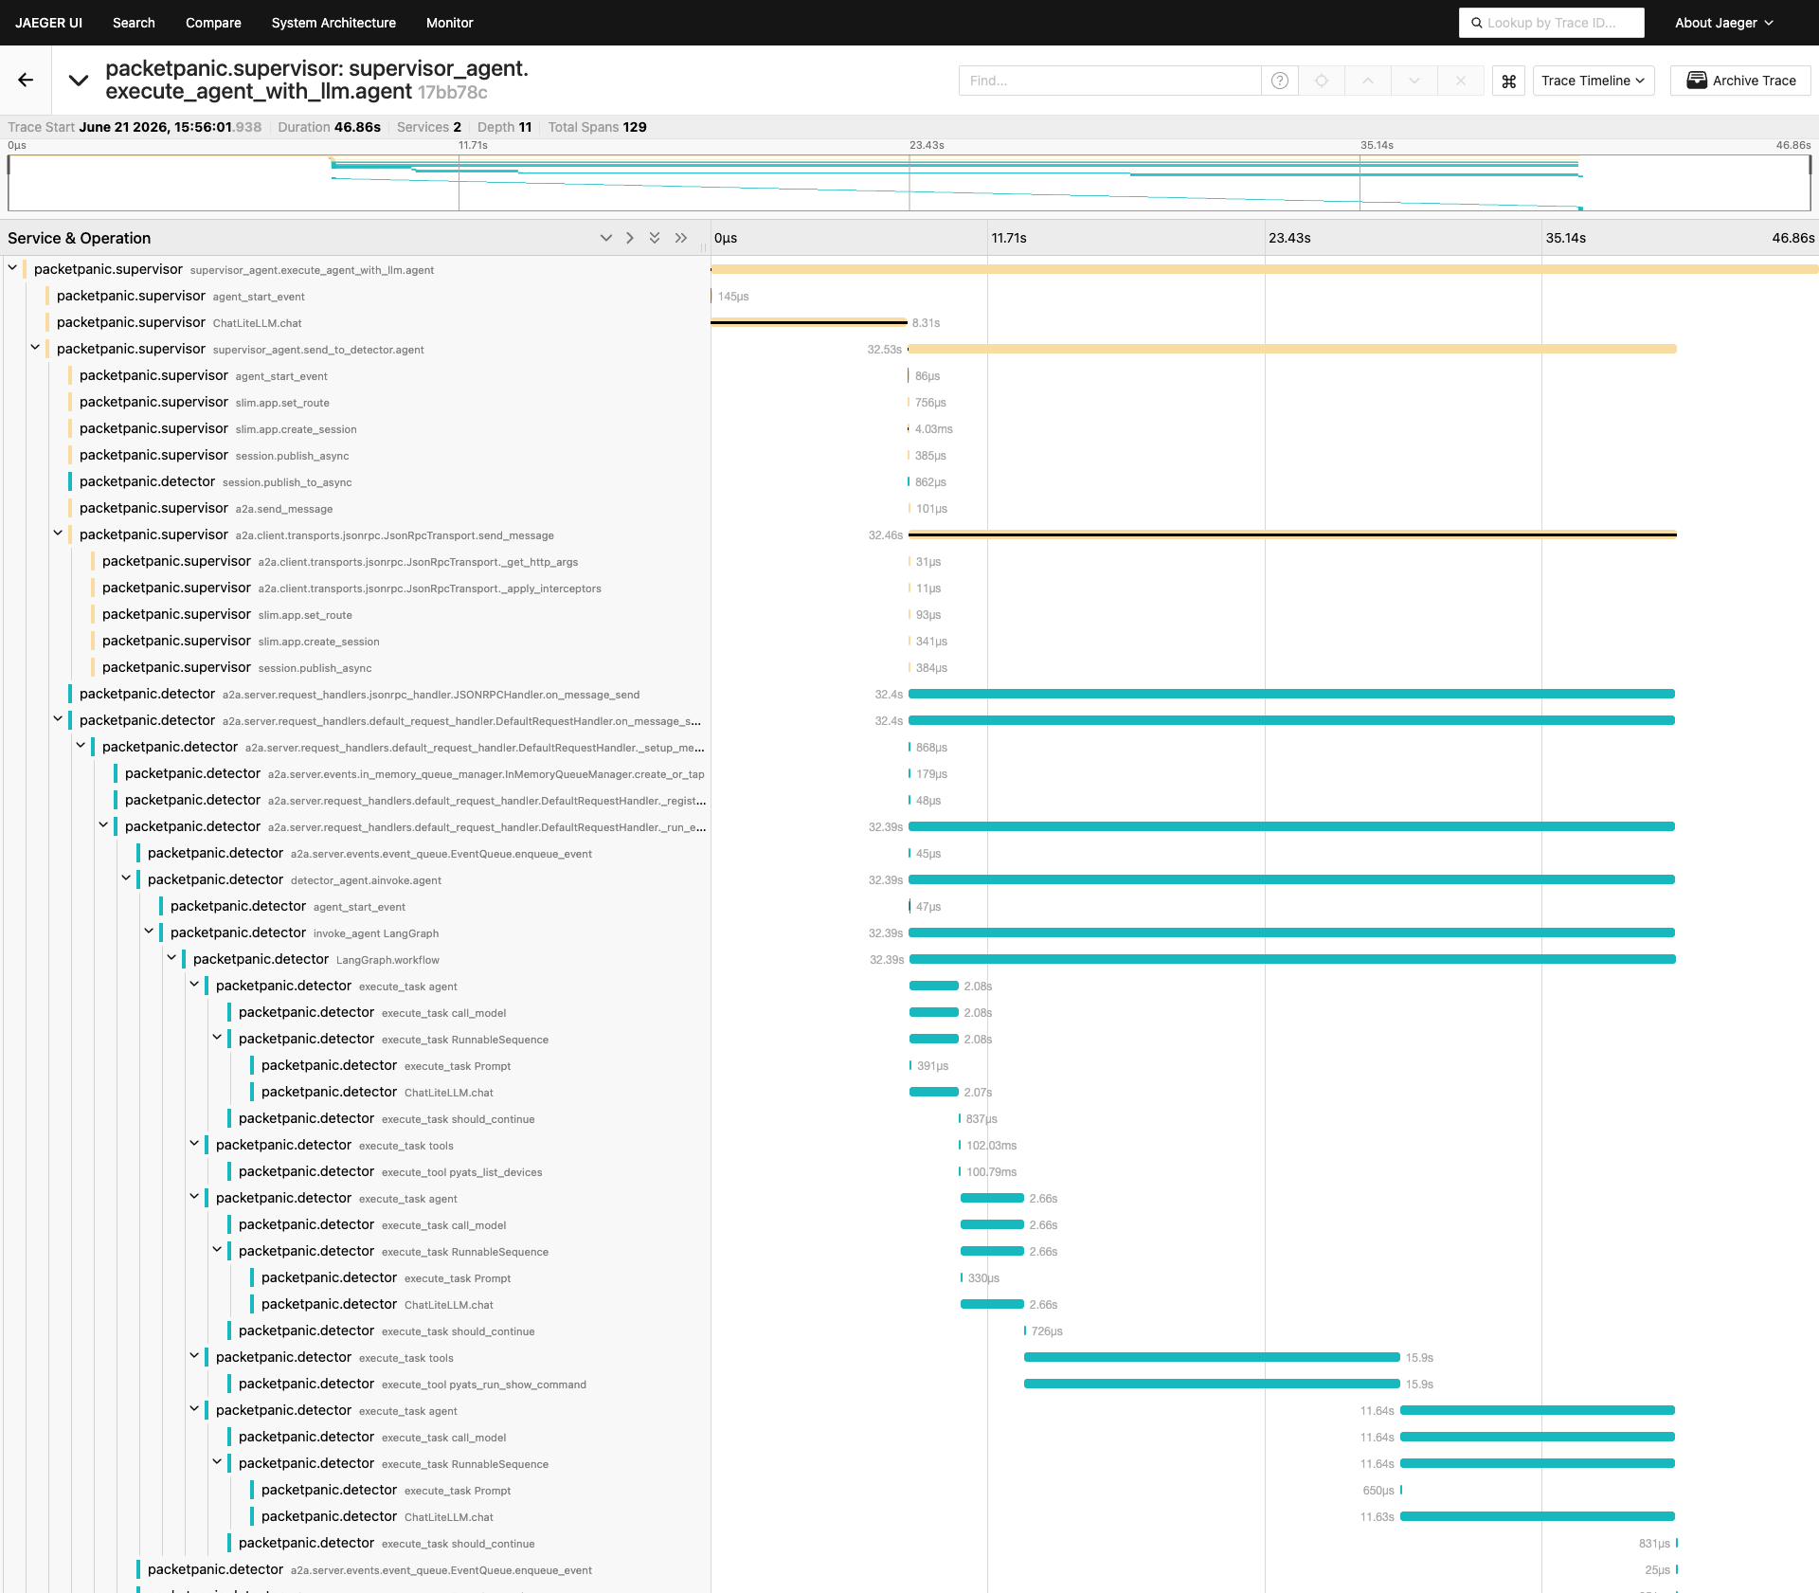Viewport: 1819px width, 1593px height.
Task: Select execute_tool pyats_list_devices span
Action: click(x=468, y=1171)
